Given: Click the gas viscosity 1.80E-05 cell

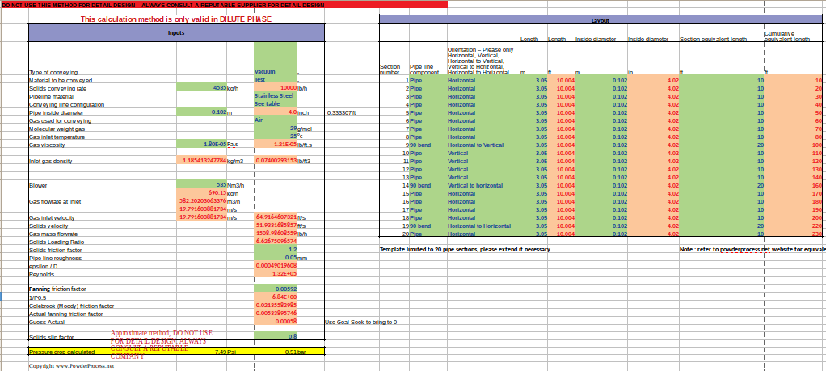Looking at the screenshot, I should pyautogui.click(x=201, y=145).
